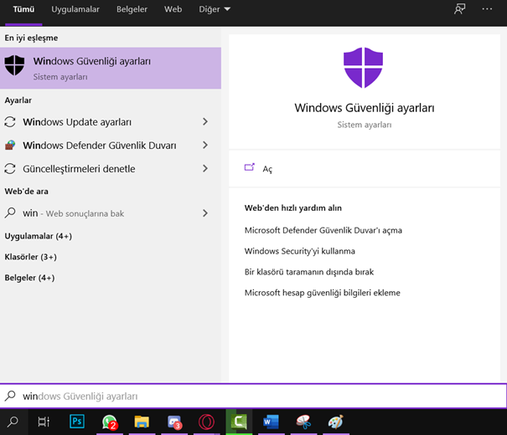The height and width of the screenshot is (435, 507).
Task: Open Photoshop from the taskbar
Action: coord(77,422)
